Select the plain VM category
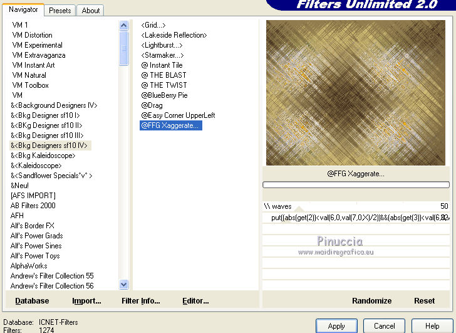This screenshot has height=333, width=456. click(x=17, y=95)
